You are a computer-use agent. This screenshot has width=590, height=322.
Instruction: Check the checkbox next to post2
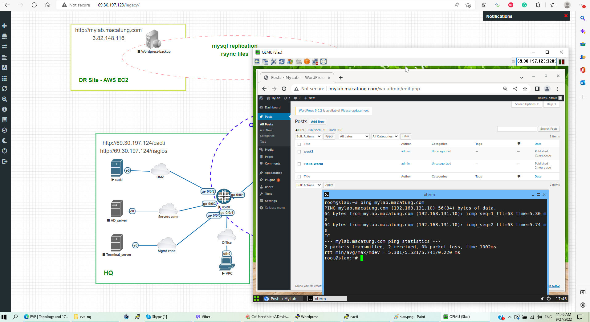[x=299, y=152]
